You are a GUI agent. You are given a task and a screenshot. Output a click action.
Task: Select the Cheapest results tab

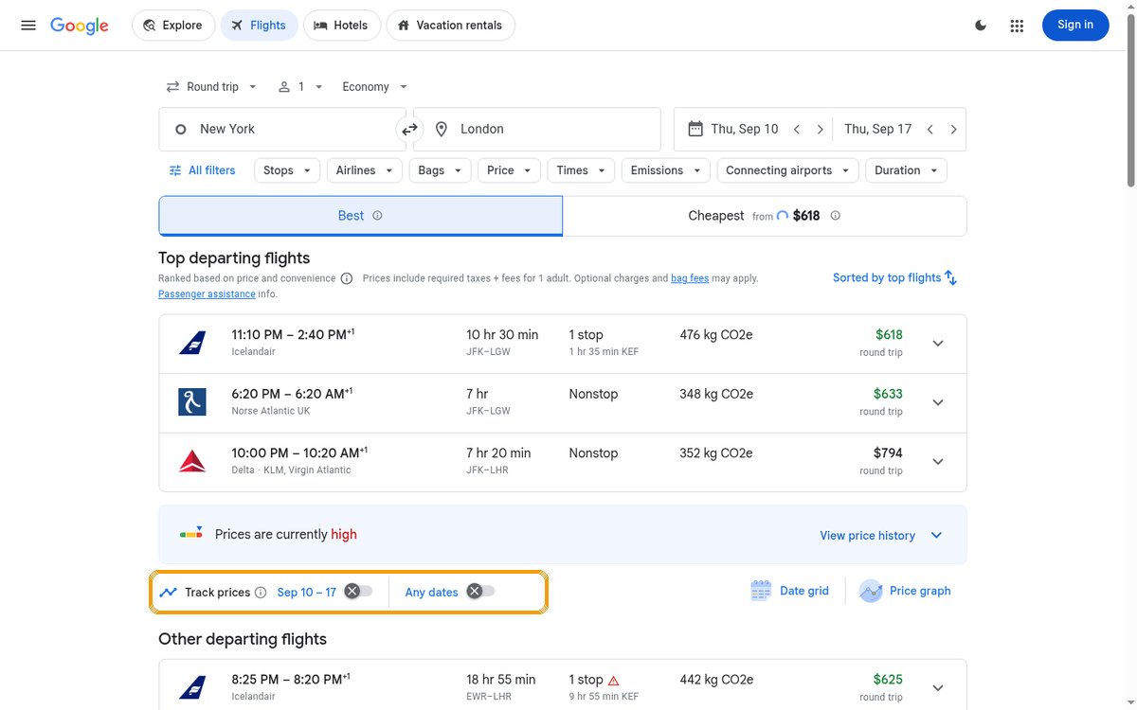click(x=765, y=216)
